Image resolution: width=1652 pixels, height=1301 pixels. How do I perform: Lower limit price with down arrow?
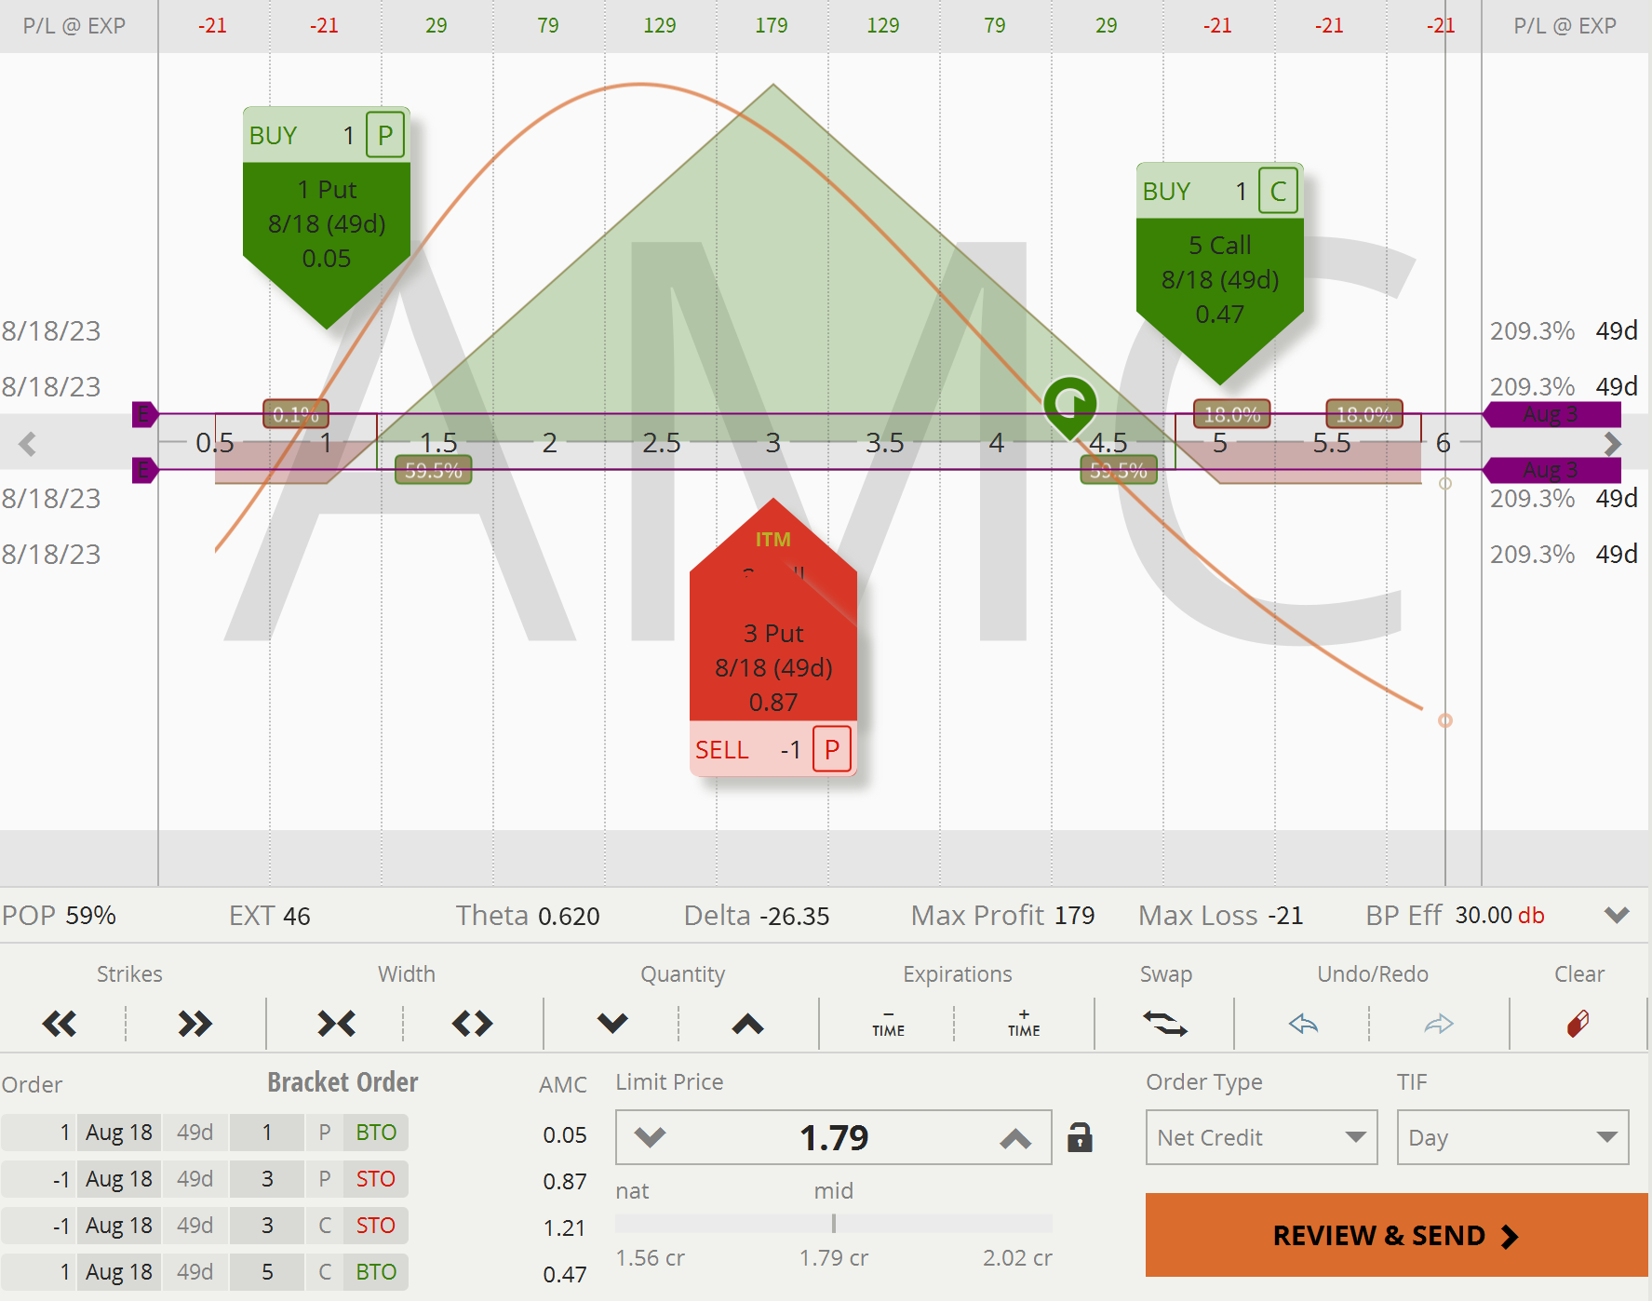[x=650, y=1137]
